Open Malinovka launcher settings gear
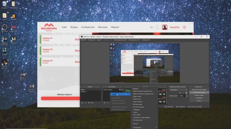The width and height of the screenshot is (231, 129). pos(184,27)
